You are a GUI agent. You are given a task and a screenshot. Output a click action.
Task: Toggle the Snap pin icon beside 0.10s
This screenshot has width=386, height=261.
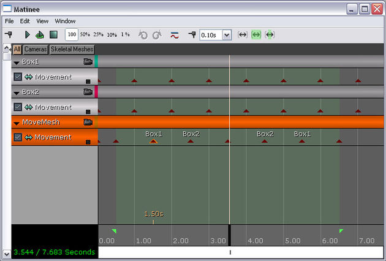click(x=192, y=34)
